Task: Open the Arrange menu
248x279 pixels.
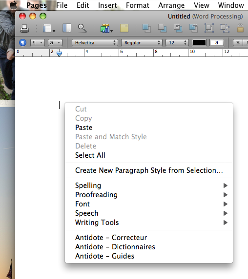Action: coord(171,5)
